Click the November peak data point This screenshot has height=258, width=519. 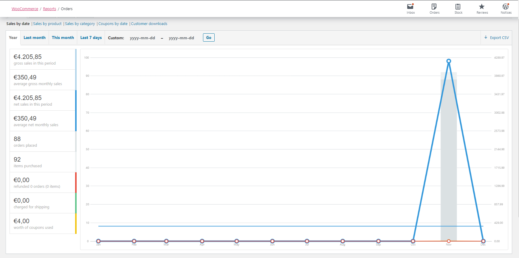point(449,61)
